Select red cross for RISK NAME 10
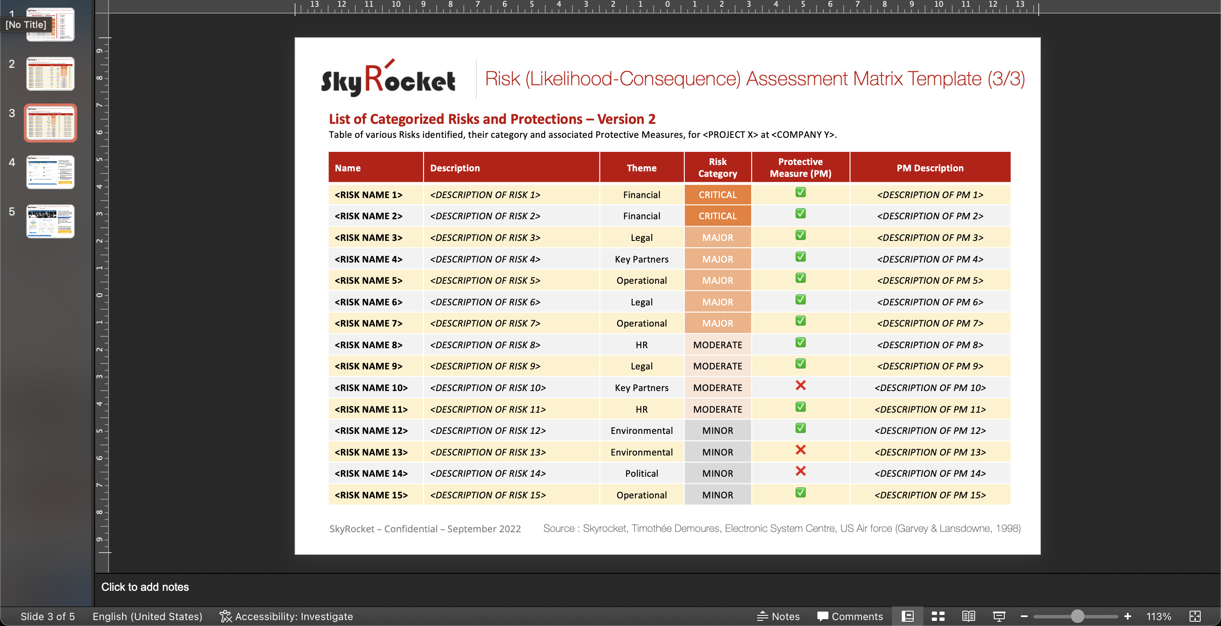The image size is (1221, 626). [x=800, y=385]
